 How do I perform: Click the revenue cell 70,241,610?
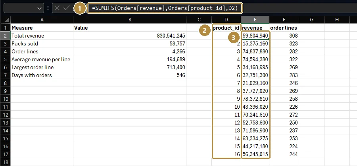pos(255,115)
